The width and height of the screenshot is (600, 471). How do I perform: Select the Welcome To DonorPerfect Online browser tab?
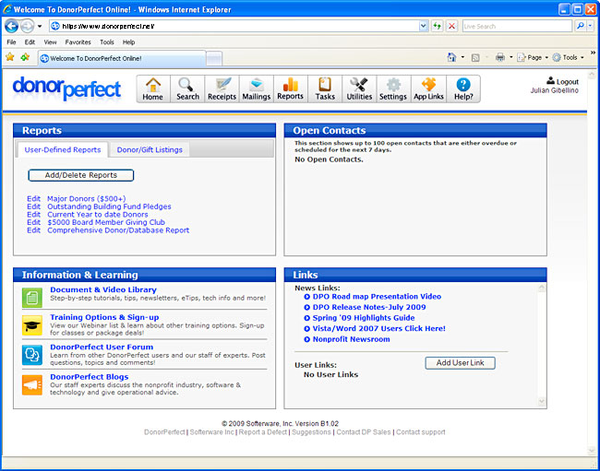(122, 58)
